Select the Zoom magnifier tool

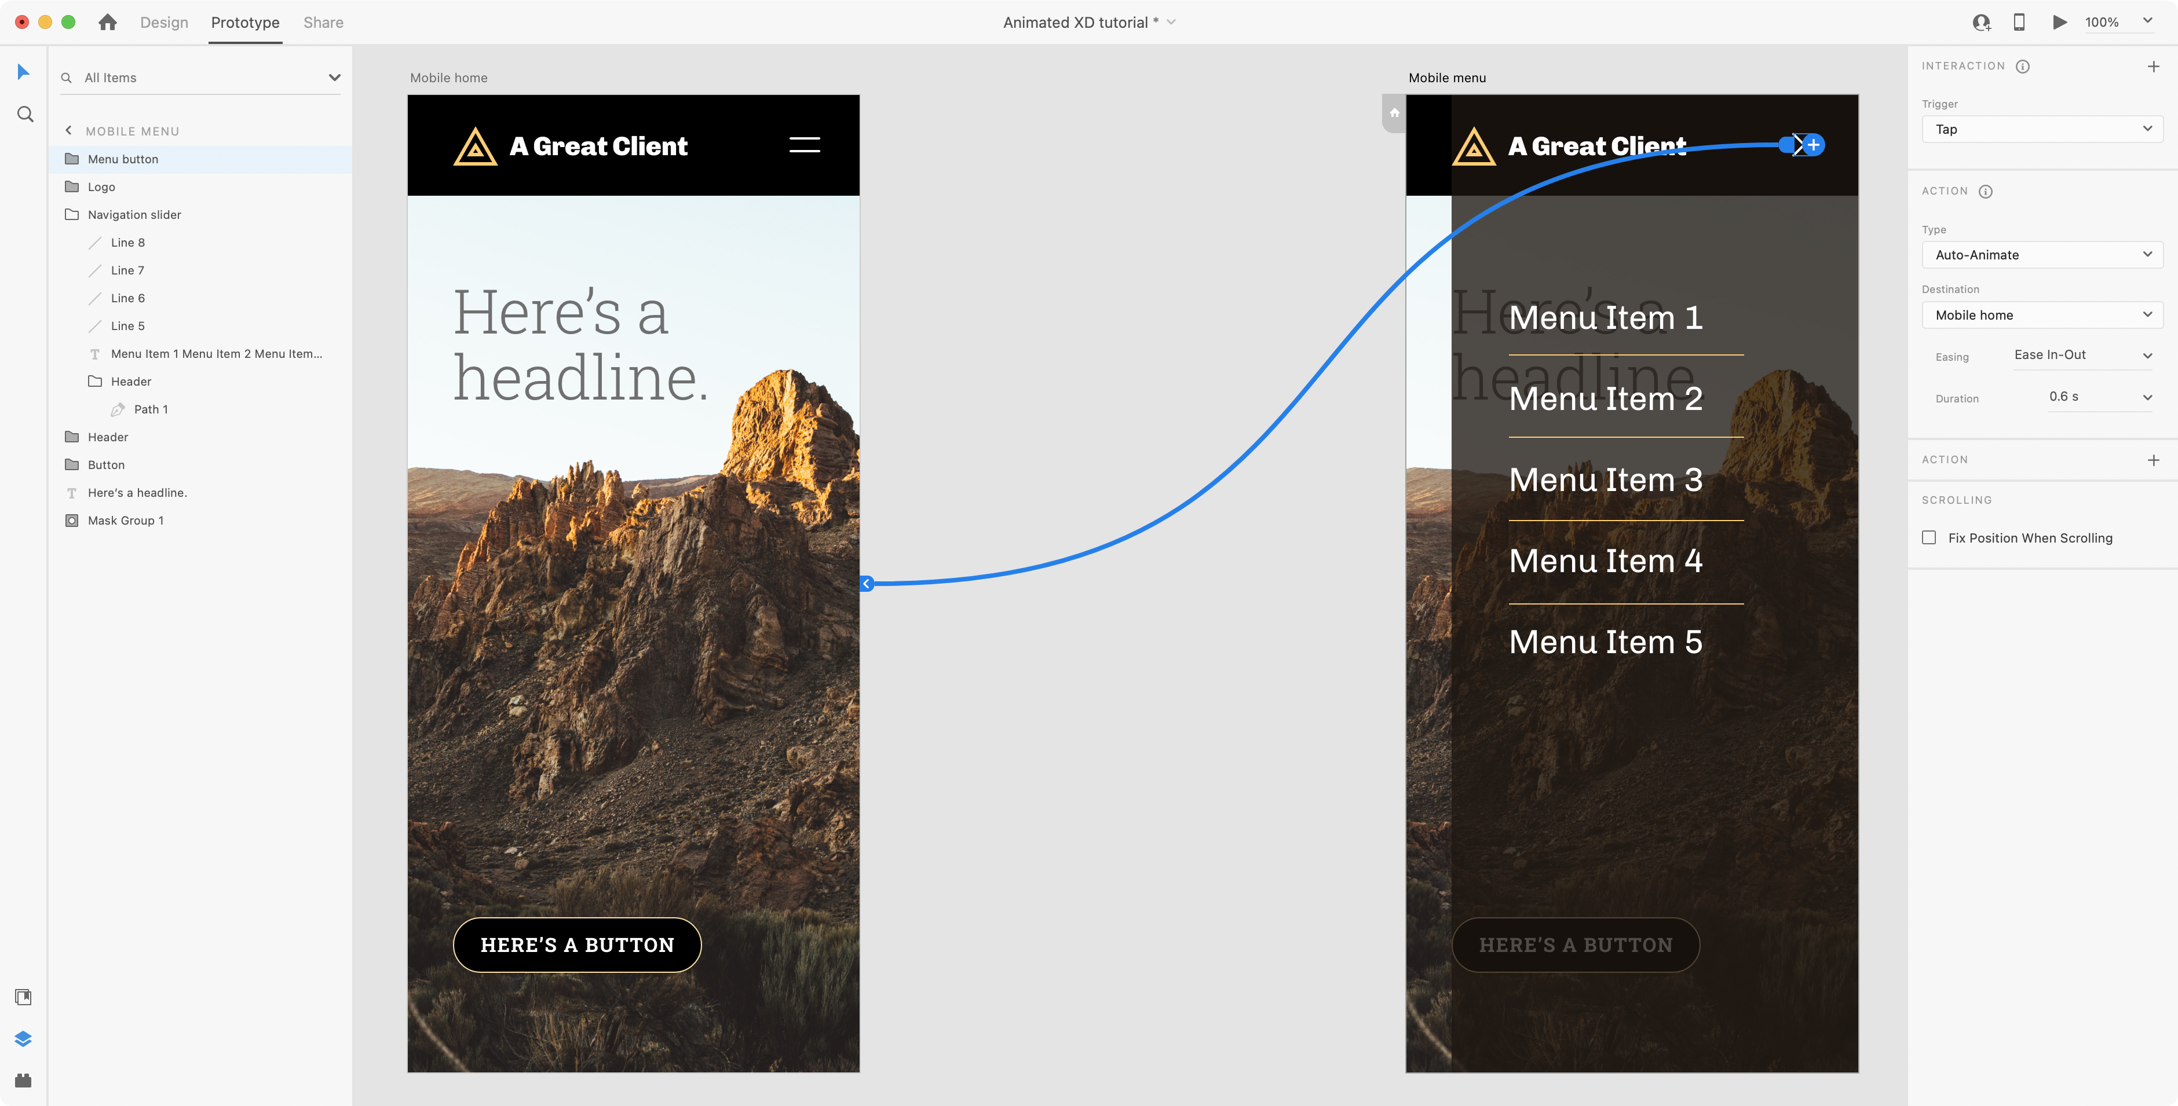[x=24, y=114]
